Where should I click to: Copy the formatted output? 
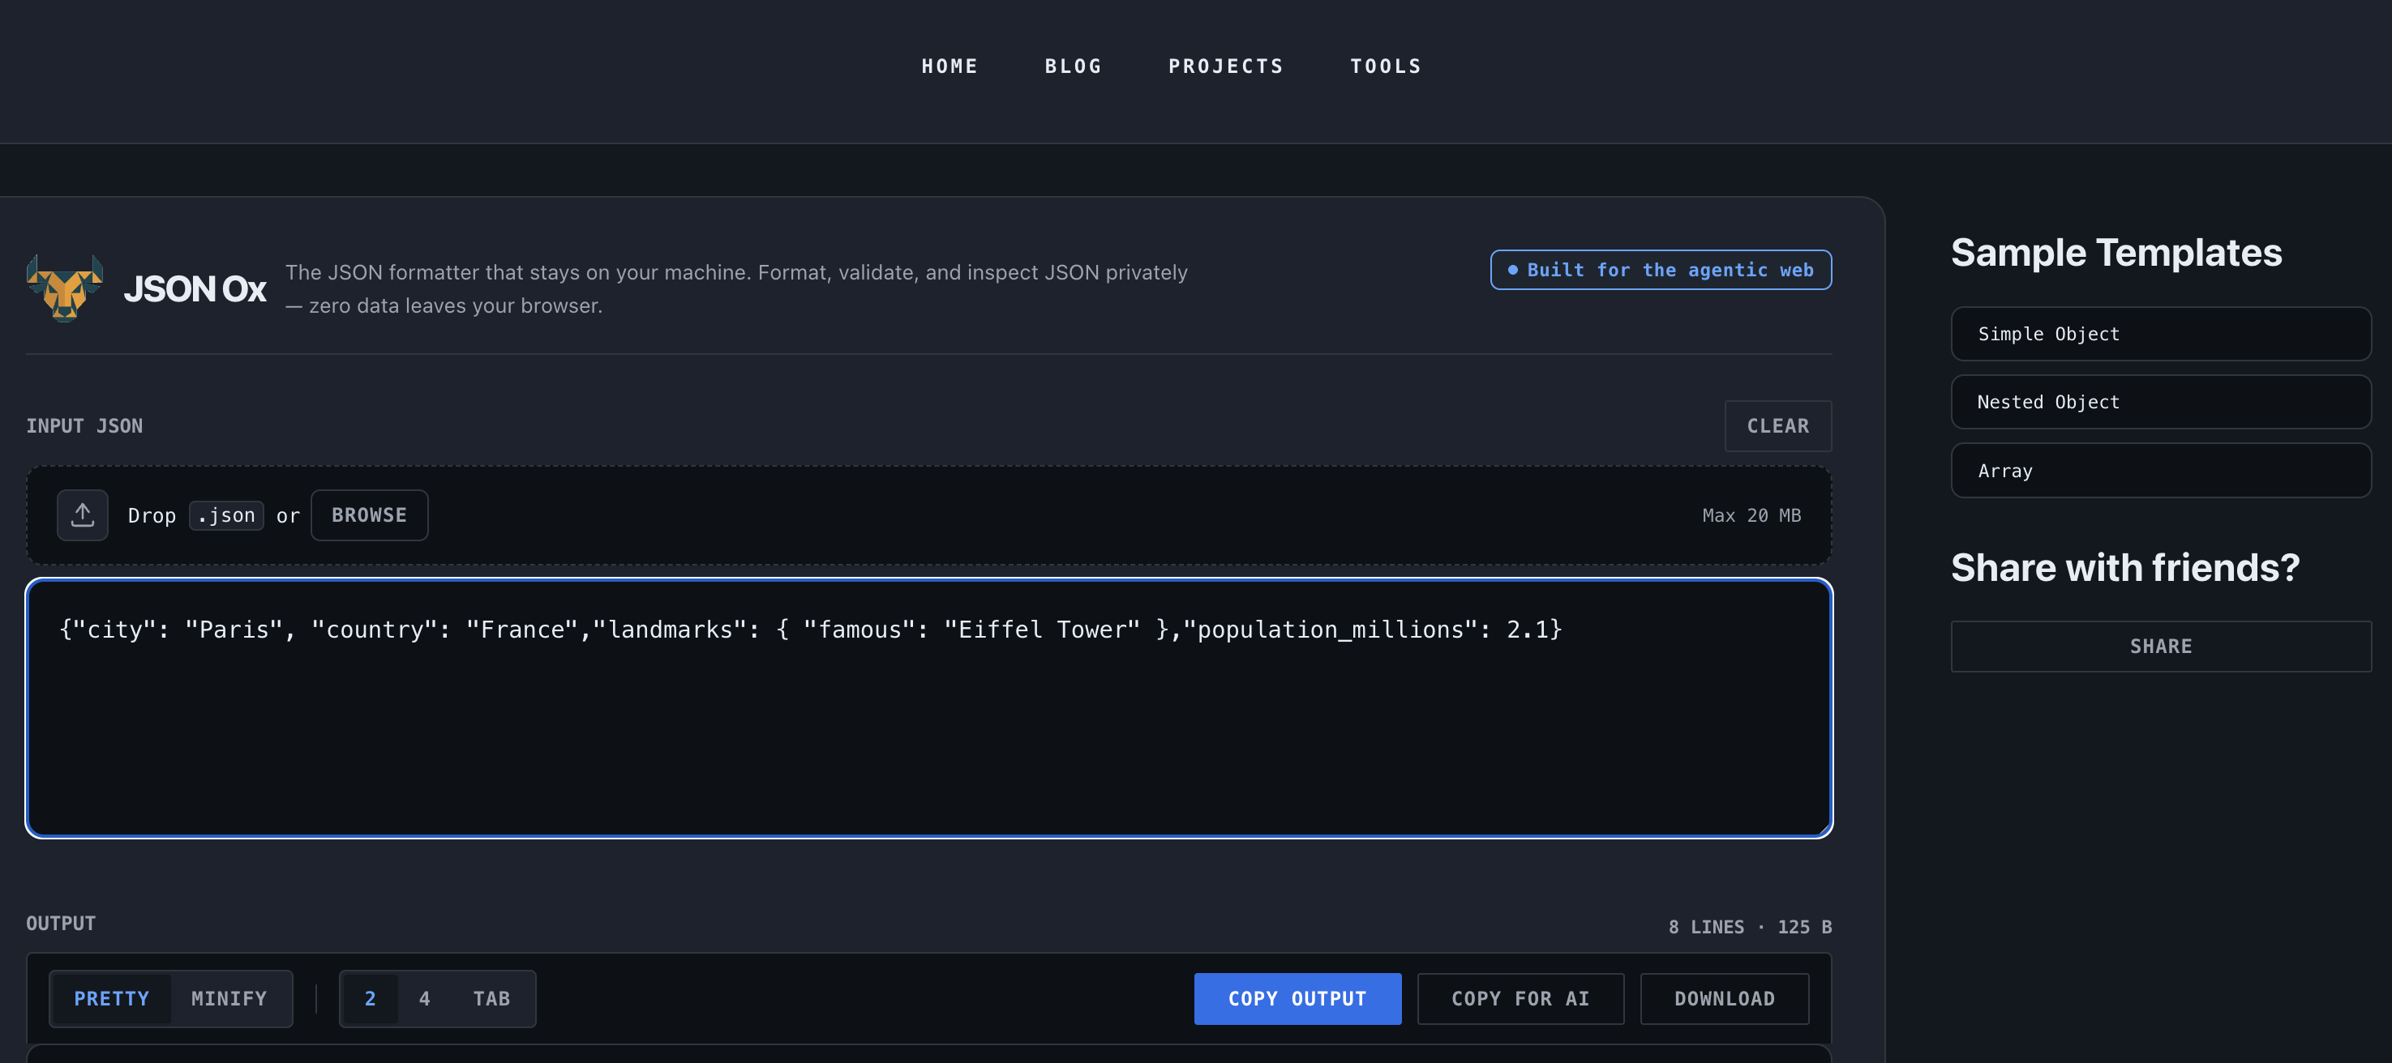tap(1297, 999)
